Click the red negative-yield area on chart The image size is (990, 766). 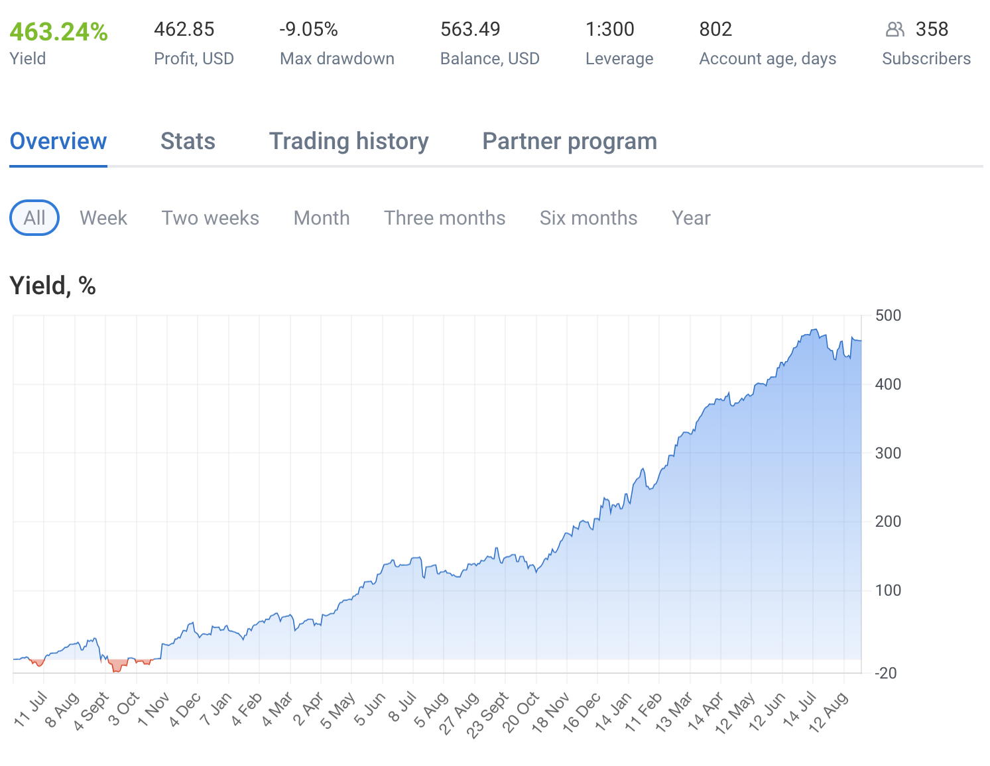pos(117,665)
